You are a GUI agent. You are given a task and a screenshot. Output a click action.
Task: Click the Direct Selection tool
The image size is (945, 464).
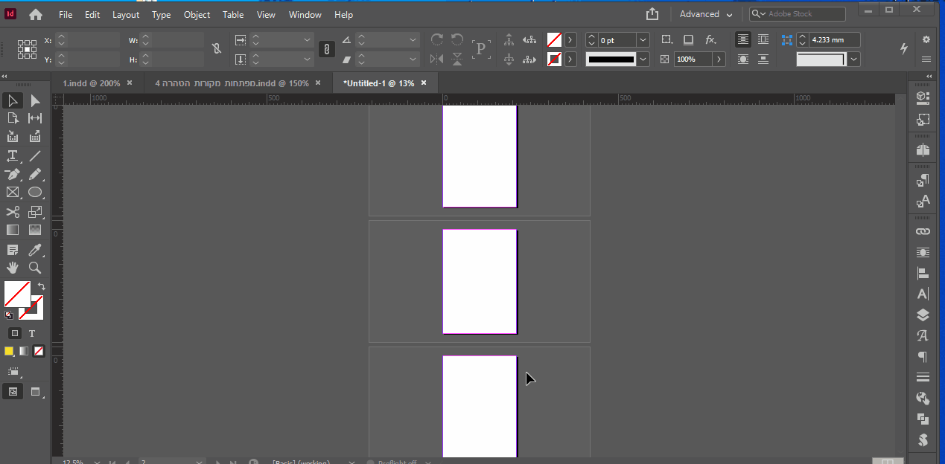click(x=35, y=100)
